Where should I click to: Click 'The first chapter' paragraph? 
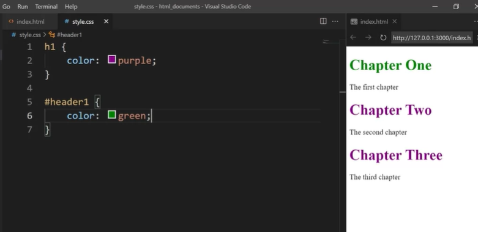374,87
